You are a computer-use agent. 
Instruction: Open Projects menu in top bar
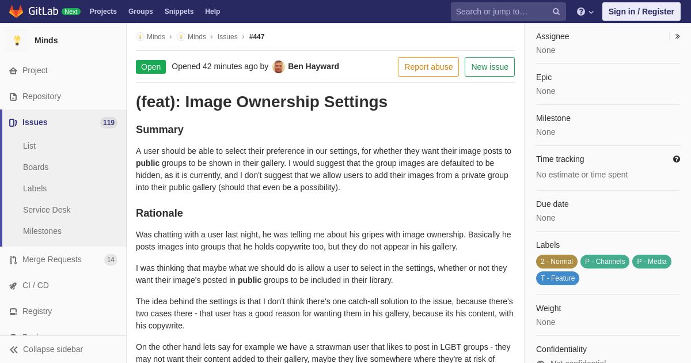tap(103, 12)
